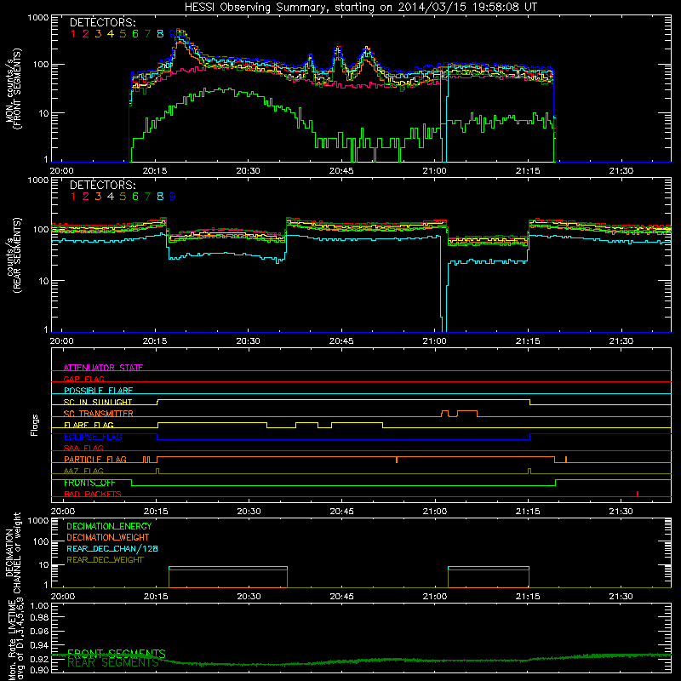This screenshot has height=681, width=681.
Task: Select dark green detector 7 in rear legend
Action: click(x=147, y=197)
